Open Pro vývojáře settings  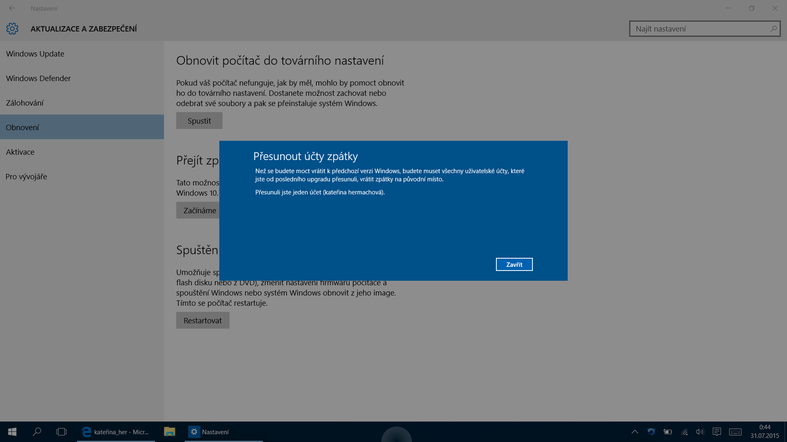coord(26,176)
